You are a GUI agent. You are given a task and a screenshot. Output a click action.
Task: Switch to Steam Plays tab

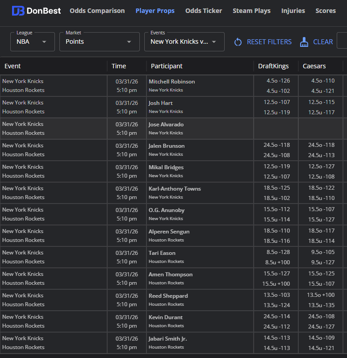[x=252, y=11]
